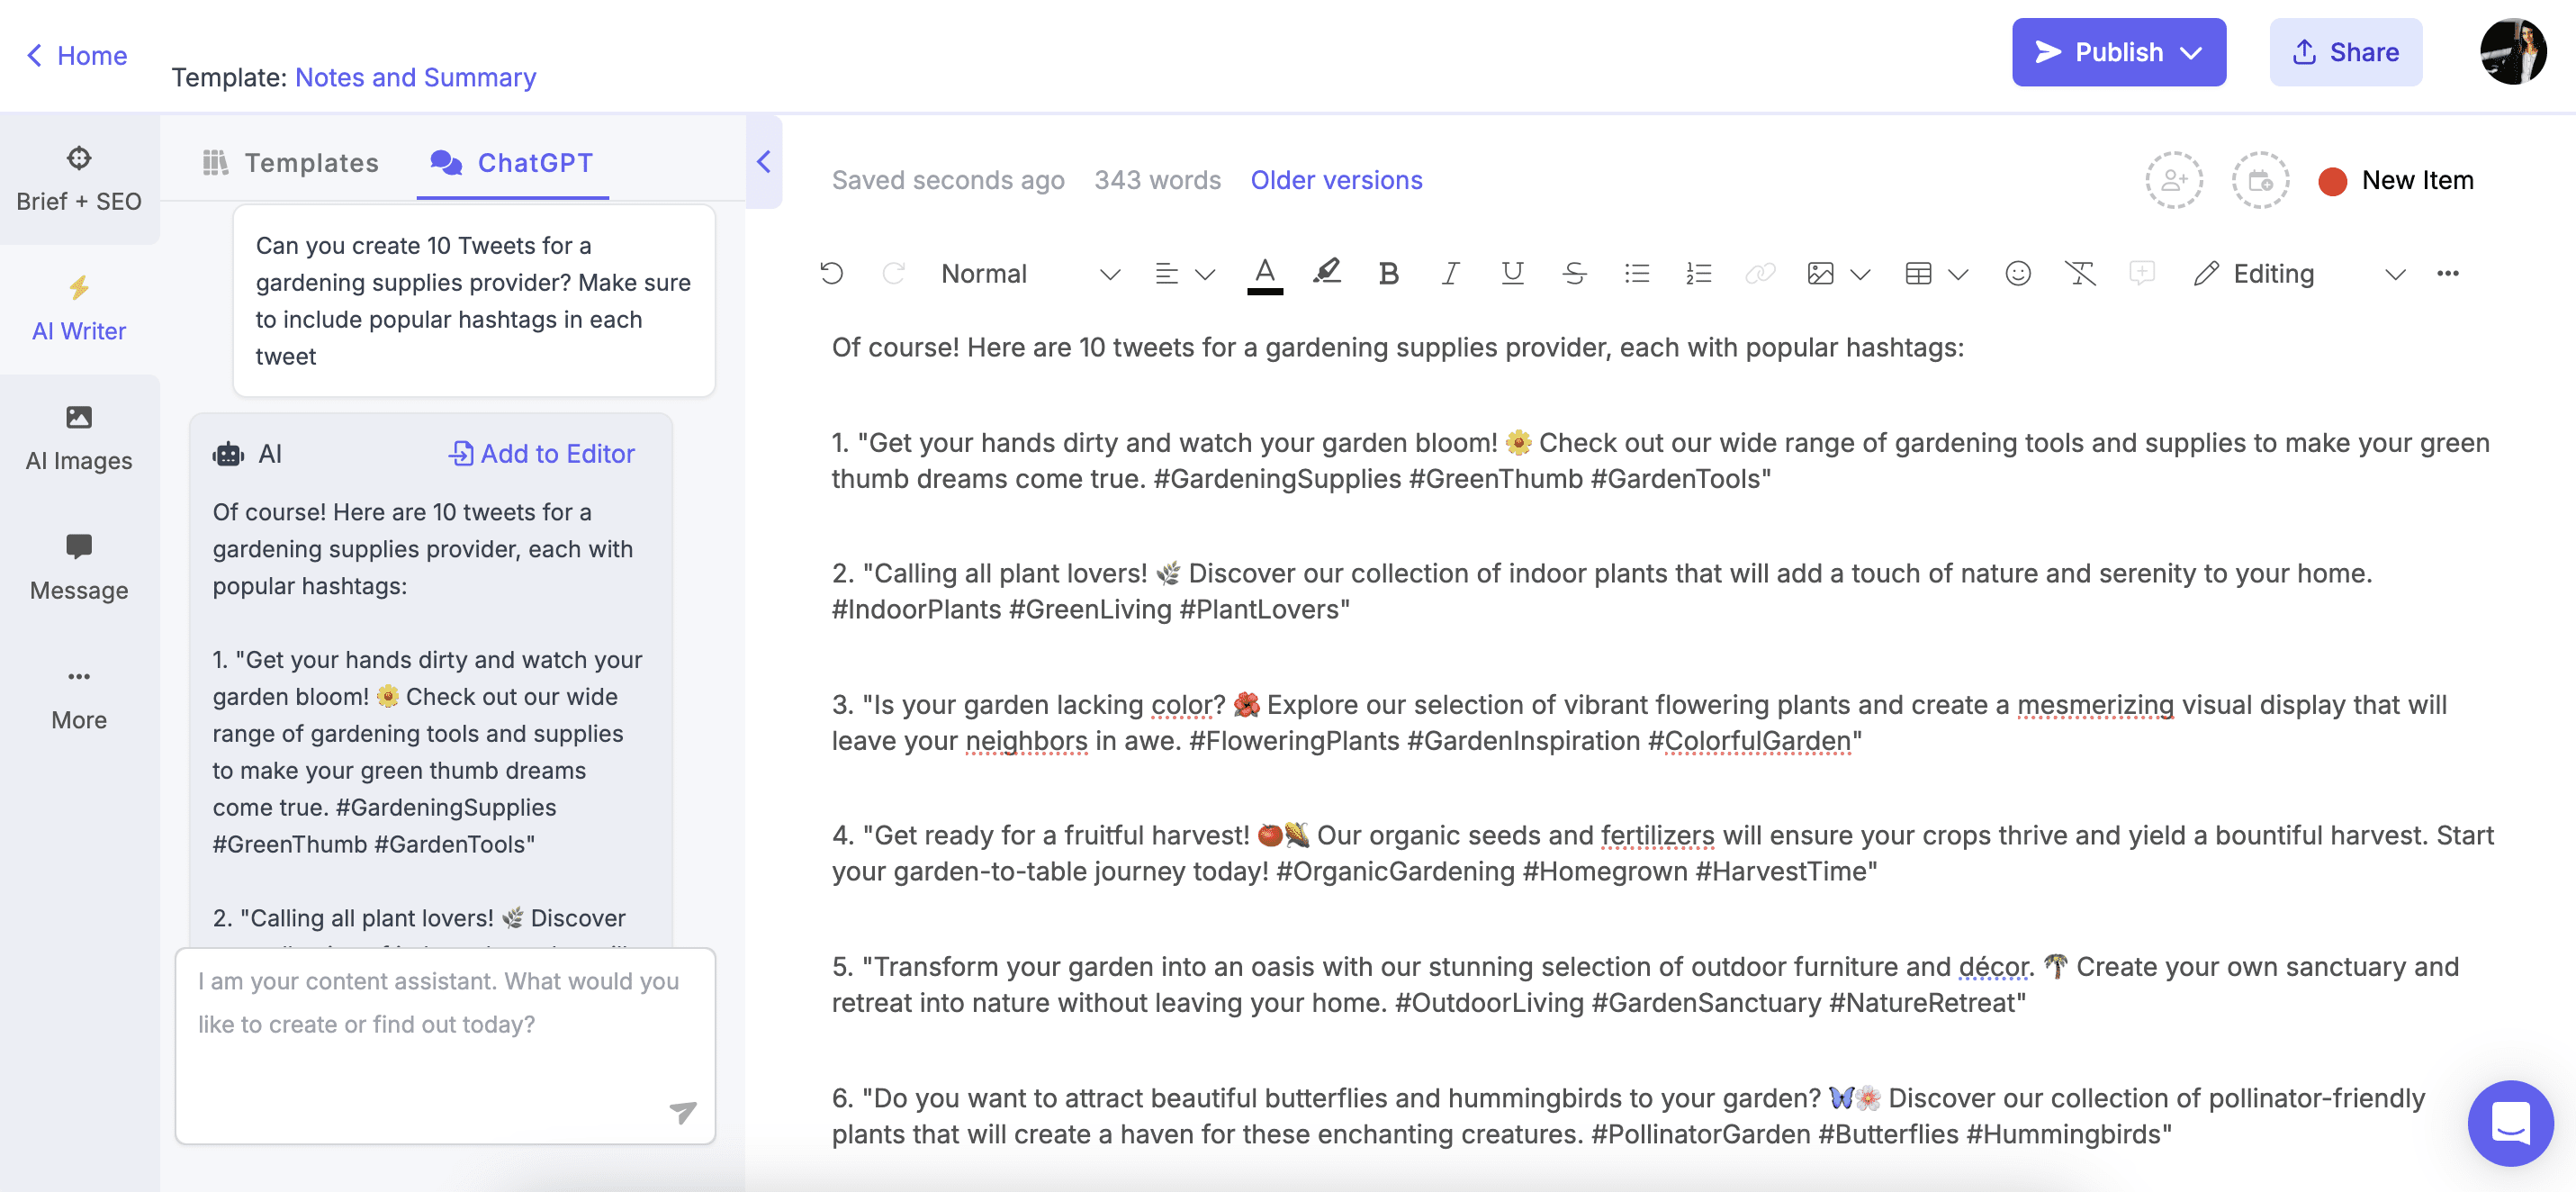Viewport: 2576px width, 1192px height.
Task: Insert a bulleted list
Action: [1636, 273]
